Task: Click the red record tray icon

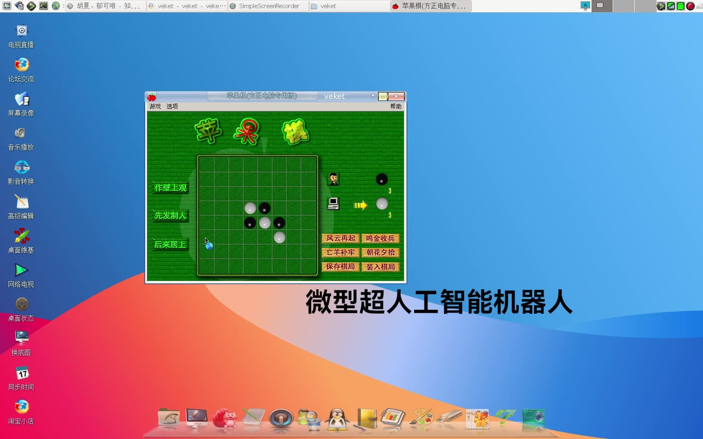Action: 690,6
